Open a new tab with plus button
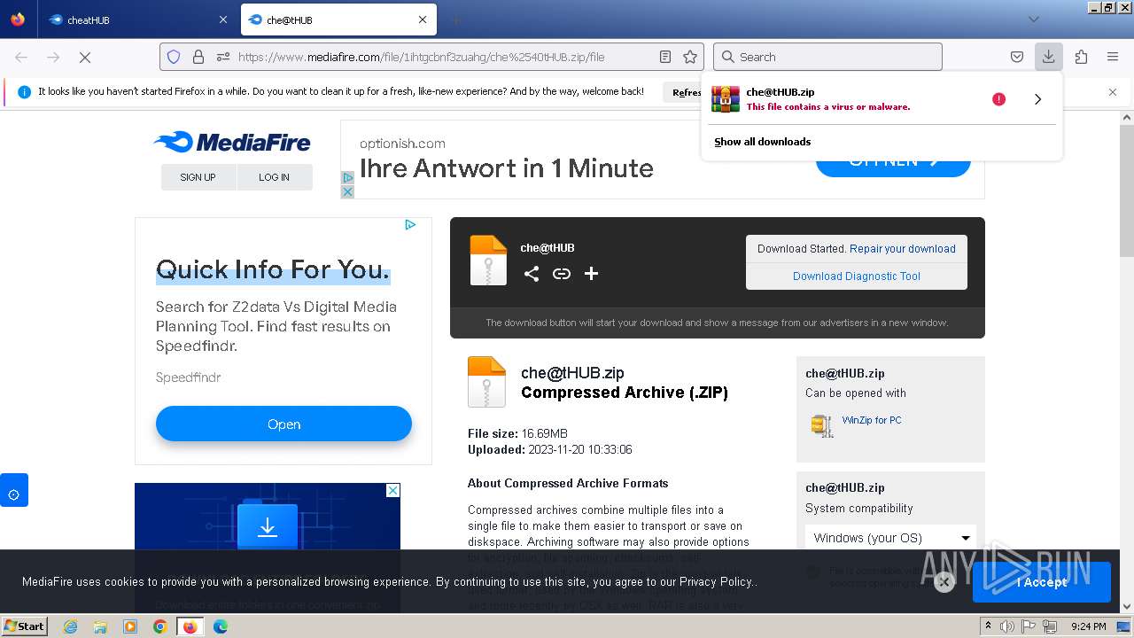The height and width of the screenshot is (638, 1134). click(x=455, y=19)
